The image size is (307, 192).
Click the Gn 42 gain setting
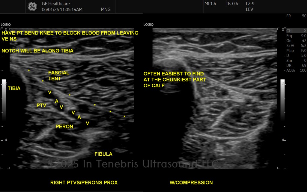tap(297, 40)
